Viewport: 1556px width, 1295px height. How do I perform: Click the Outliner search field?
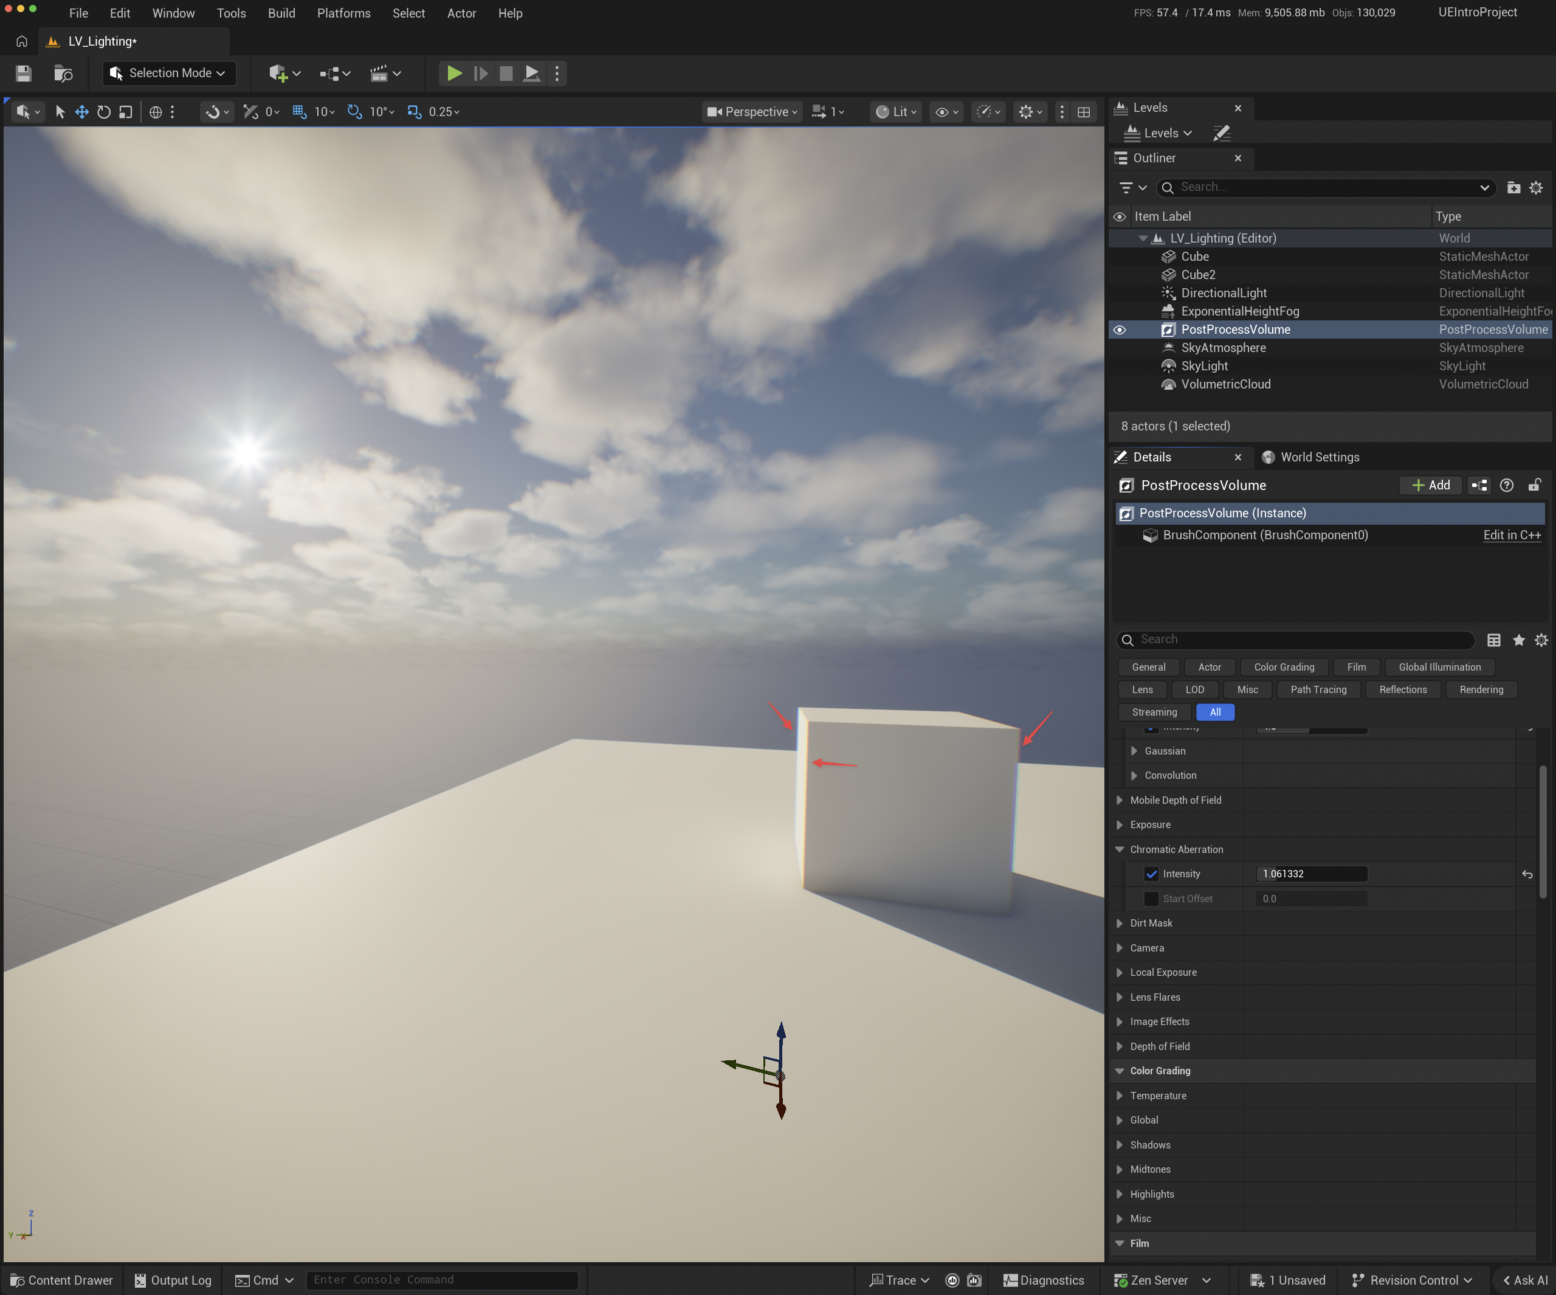pyautogui.click(x=1326, y=187)
